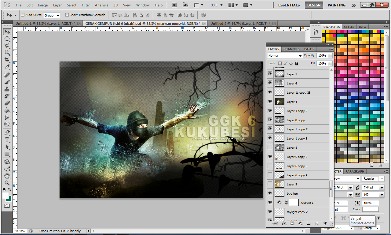The height and width of the screenshot is (235, 391).
Task: Link layers icon in Layers panel
Action: click(275, 224)
